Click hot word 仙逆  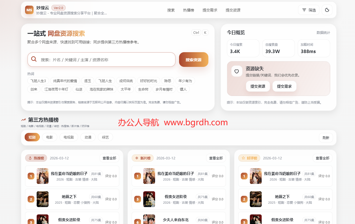79,89
